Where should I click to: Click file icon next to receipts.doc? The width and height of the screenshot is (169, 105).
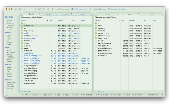click(96, 56)
